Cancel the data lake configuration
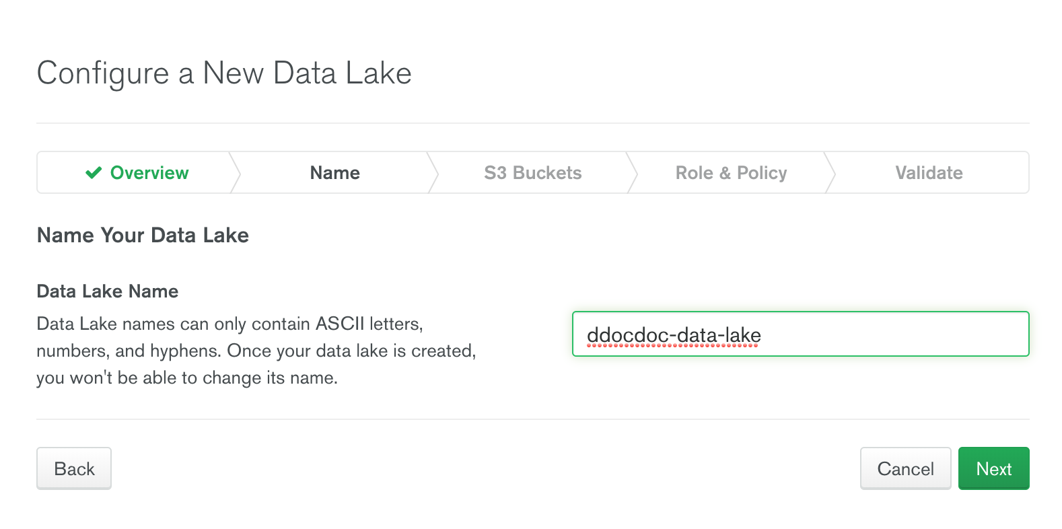Image resolution: width=1062 pixels, height=529 pixels. click(905, 468)
